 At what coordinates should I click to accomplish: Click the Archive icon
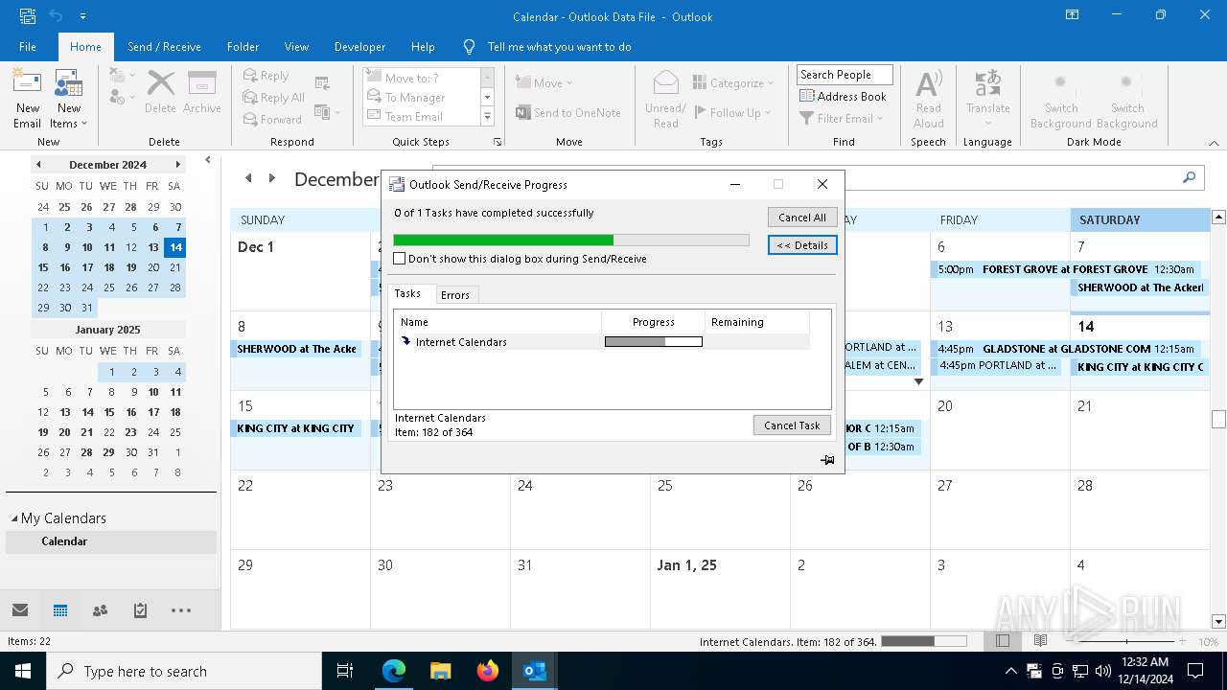[x=201, y=92]
